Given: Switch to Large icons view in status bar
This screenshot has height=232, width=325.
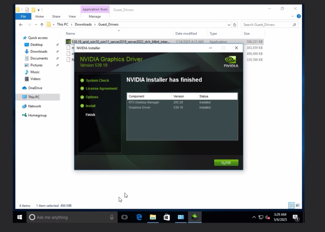Looking at the screenshot, I should point(298,205).
